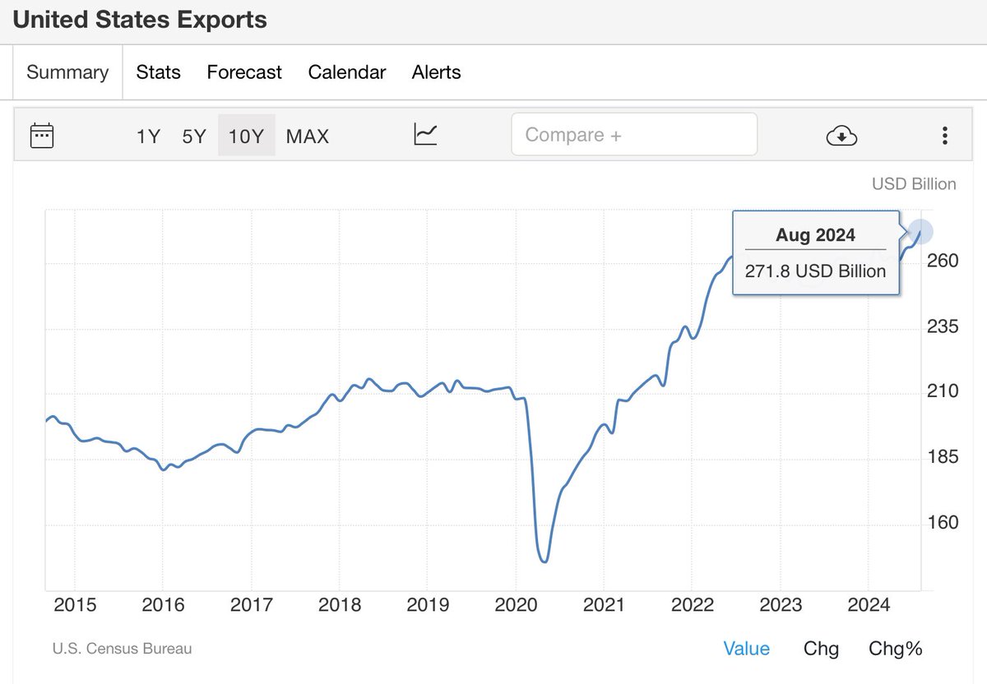Viewport: 987px width, 684px height.
Task: Click the 2024 x-axis label
Action: pos(869,605)
